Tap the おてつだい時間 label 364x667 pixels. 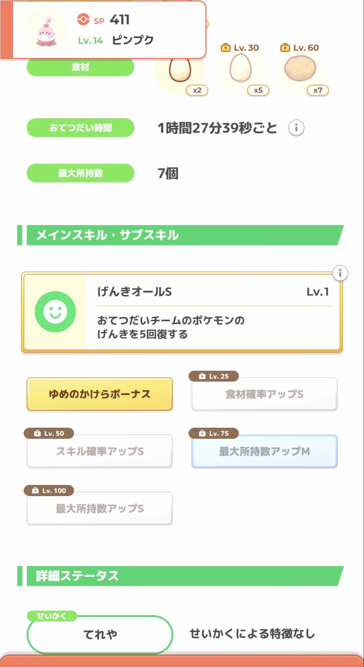pyautogui.click(x=80, y=128)
